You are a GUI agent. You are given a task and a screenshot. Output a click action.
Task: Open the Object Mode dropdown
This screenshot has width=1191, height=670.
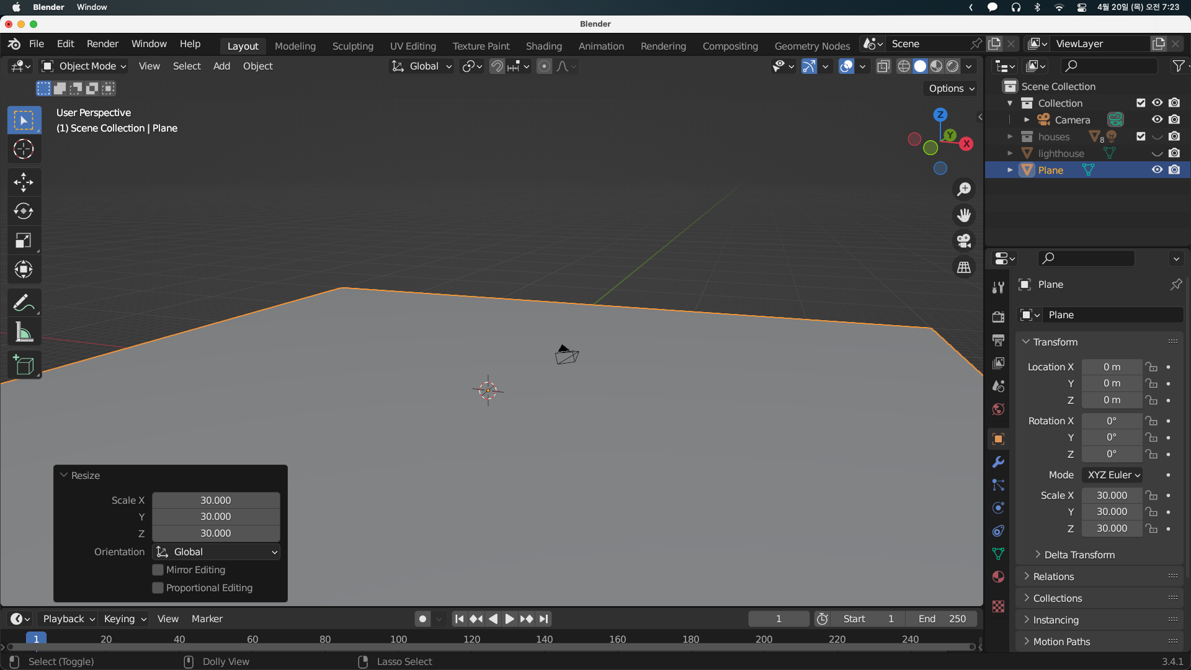click(x=83, y=66)
